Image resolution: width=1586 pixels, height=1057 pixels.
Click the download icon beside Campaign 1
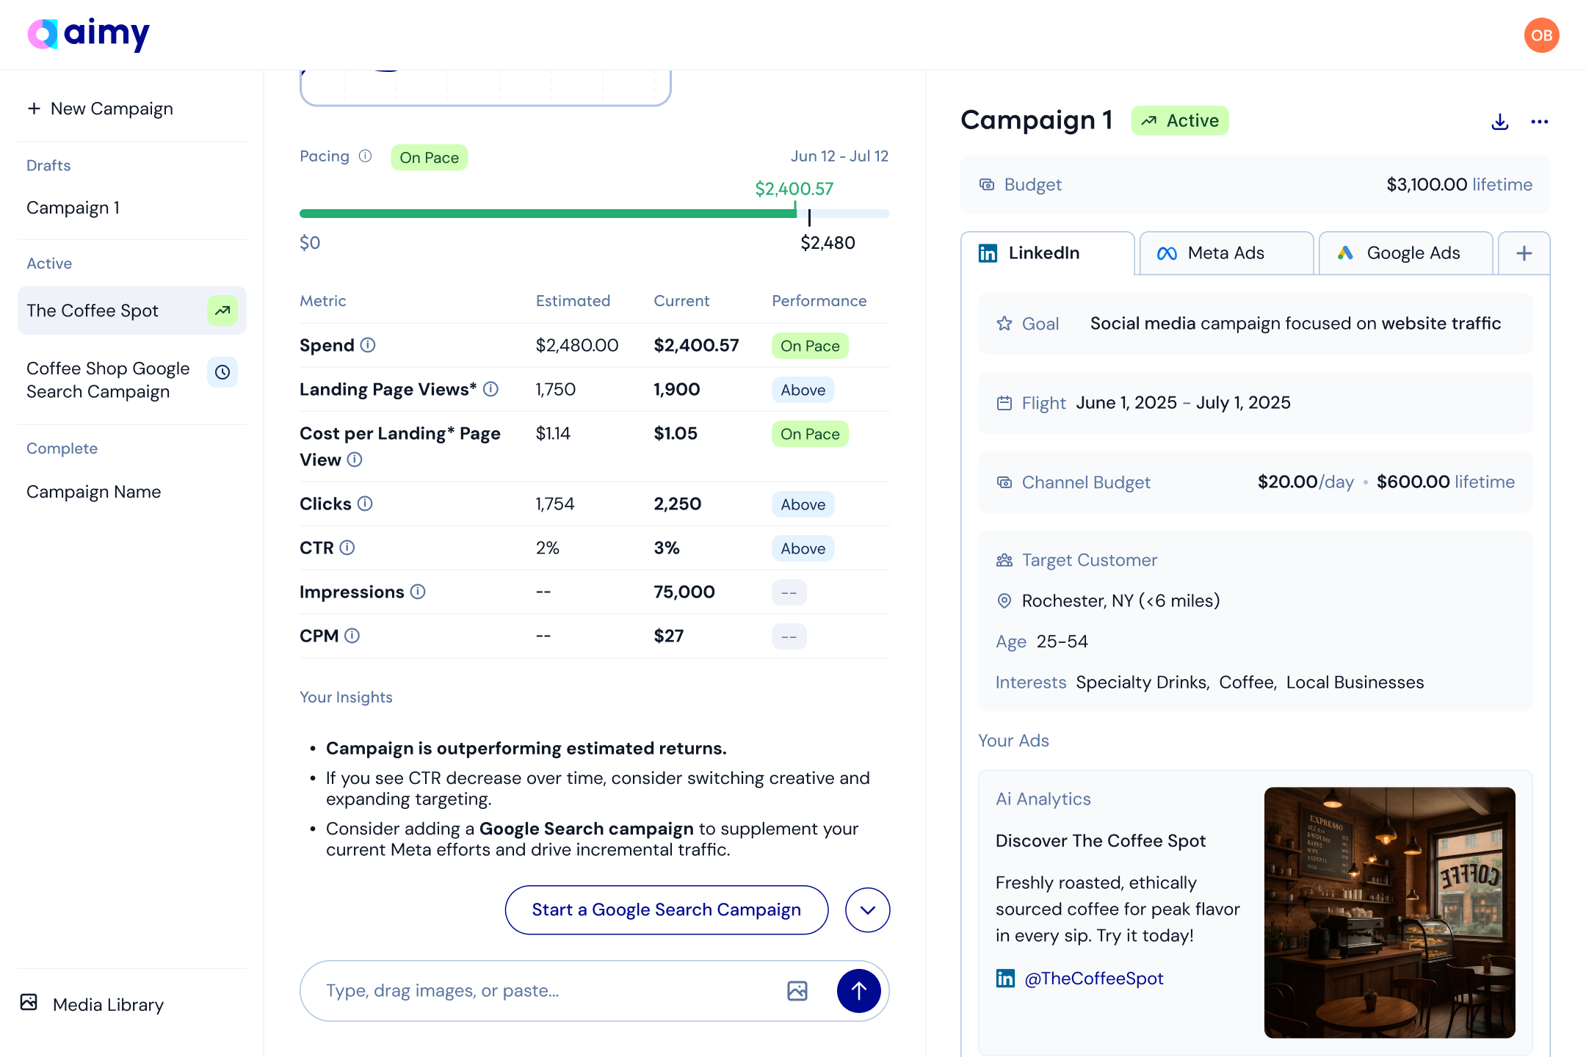1500,122
